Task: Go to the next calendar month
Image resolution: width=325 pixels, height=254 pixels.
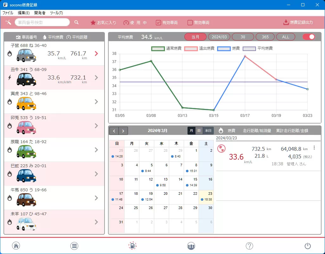Action: [x=123, y=131]
